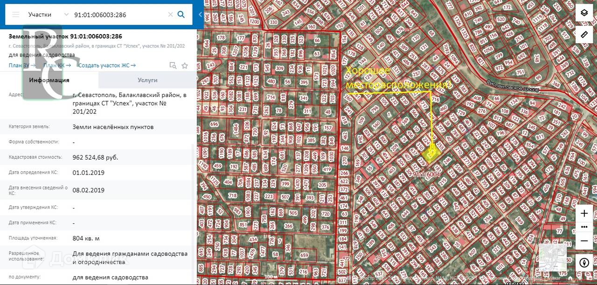Viewport: 597px width, 285px height.
Task: Click cadastral value 962 524,68 руб.
Action: pos(95,157)
